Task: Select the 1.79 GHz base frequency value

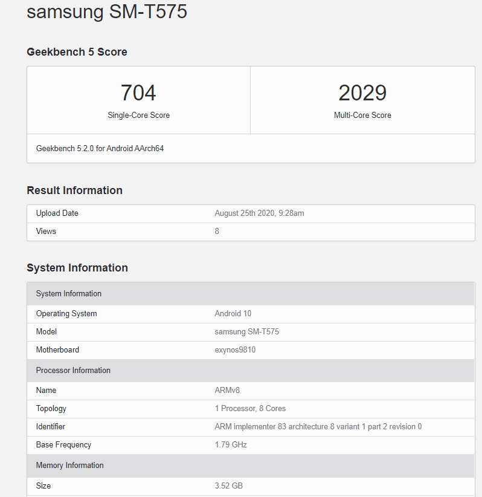Action: (231, 445)
